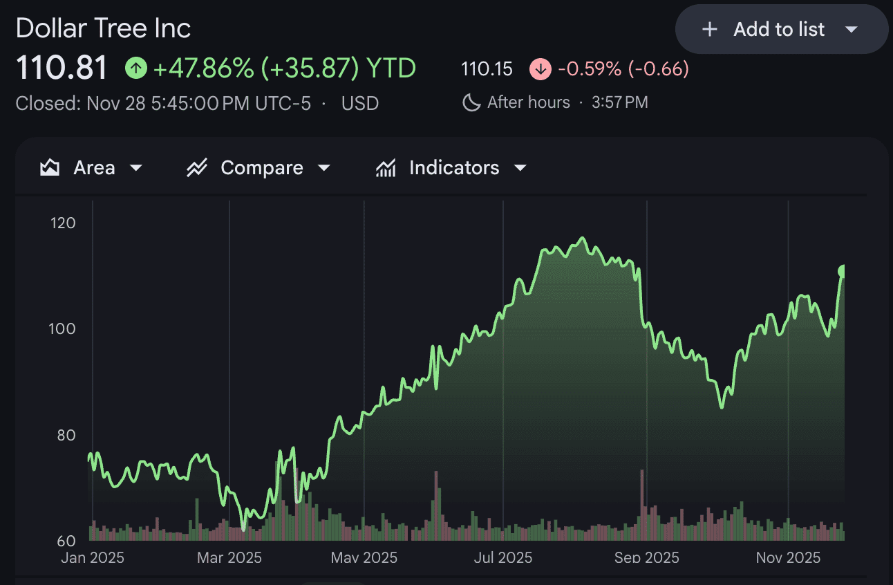The height and width of the screenshot is (585, 893).
Task: Click the Compare lines icon
Action: 197,168
